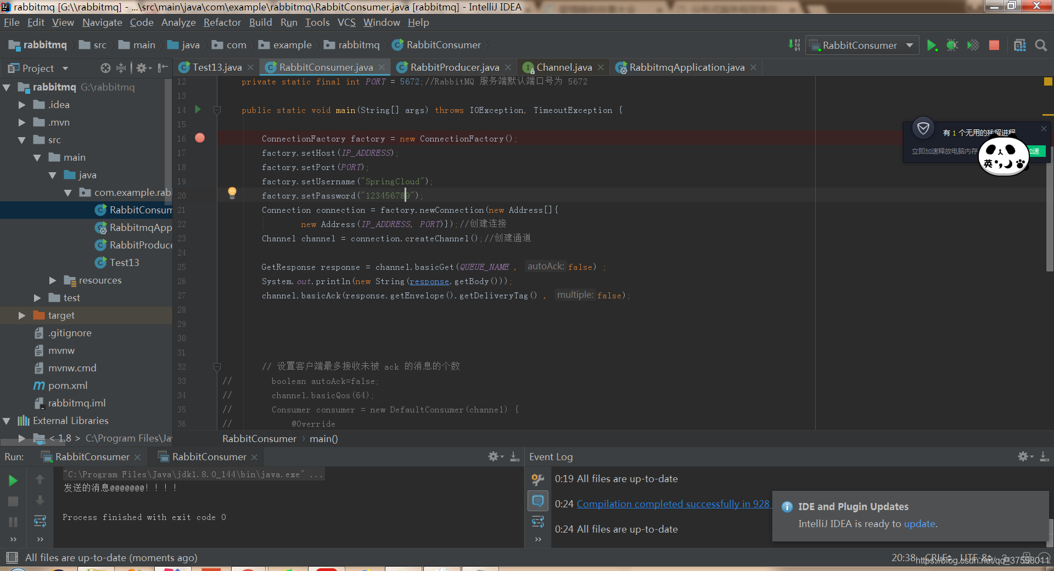Click the build/sort binary icon in toolbar
The height and width of the screenshot is (571, 1054).
(x=794, y=45)
